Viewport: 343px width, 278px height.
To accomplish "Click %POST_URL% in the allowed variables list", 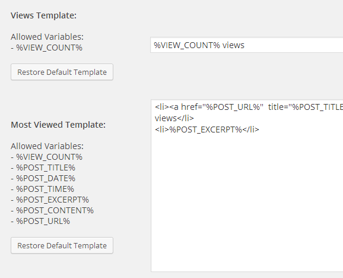I will point(43,222).
